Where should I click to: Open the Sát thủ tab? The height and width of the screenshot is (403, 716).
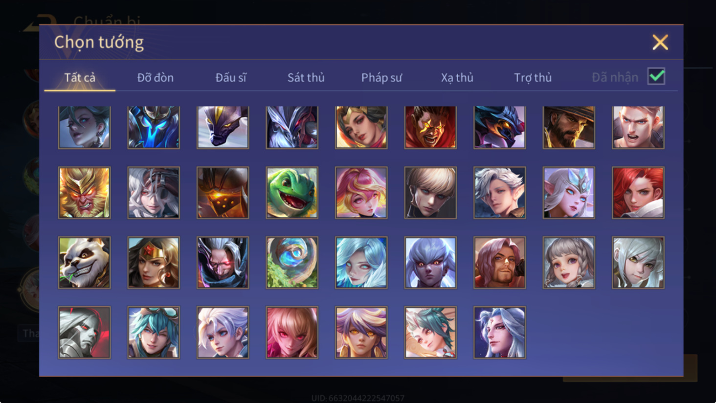[306, 77]
